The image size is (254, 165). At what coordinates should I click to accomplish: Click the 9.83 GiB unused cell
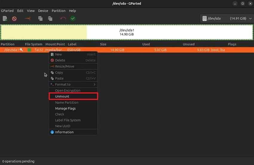pos(203,50)
